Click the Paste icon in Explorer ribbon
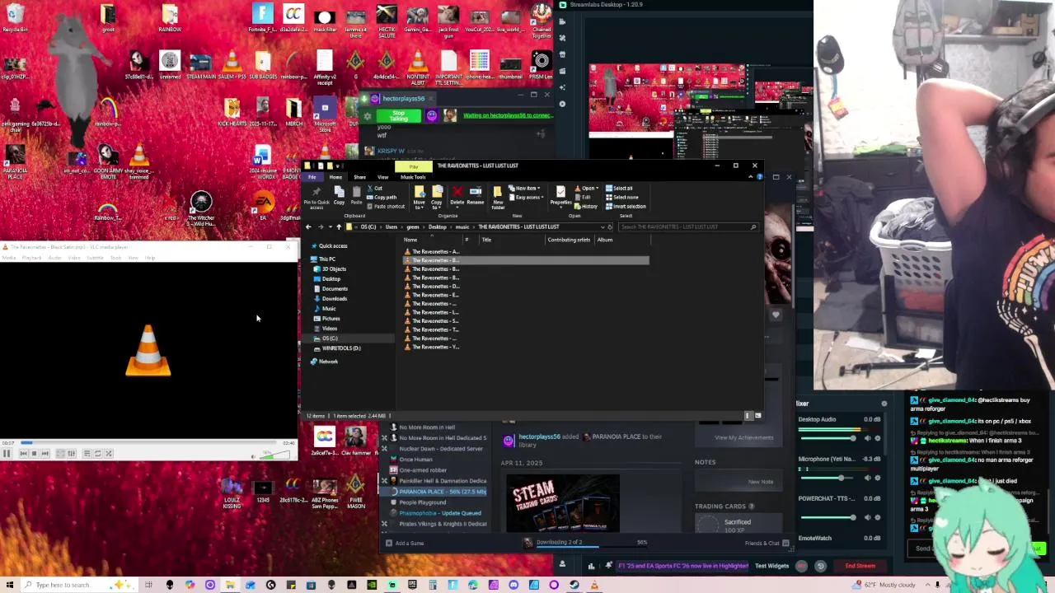Screen dimensions: 1055x593 (356, 195)
